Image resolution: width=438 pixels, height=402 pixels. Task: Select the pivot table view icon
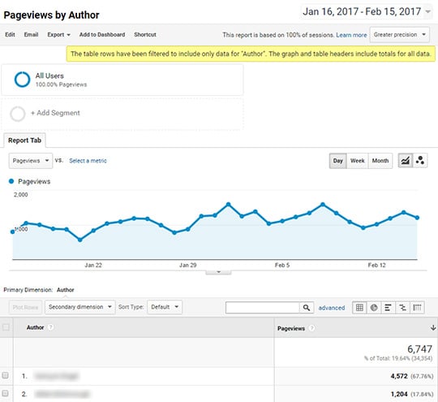click(417, 308)
